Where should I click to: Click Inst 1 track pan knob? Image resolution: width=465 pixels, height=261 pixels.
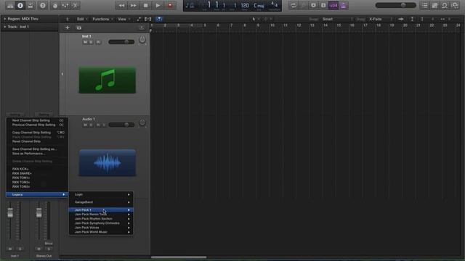coord(142,40)
